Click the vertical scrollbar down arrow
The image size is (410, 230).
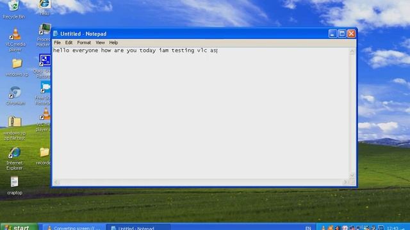coord(352,175)
